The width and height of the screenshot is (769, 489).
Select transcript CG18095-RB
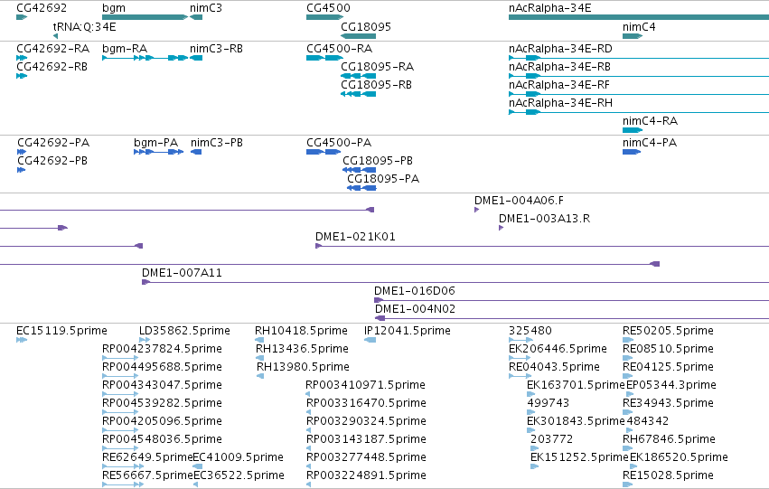(x=376, y=85)
